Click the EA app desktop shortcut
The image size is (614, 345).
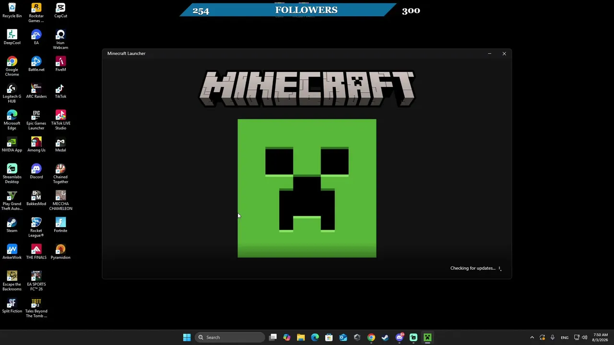pyautogui.click(x=36, y=37)
